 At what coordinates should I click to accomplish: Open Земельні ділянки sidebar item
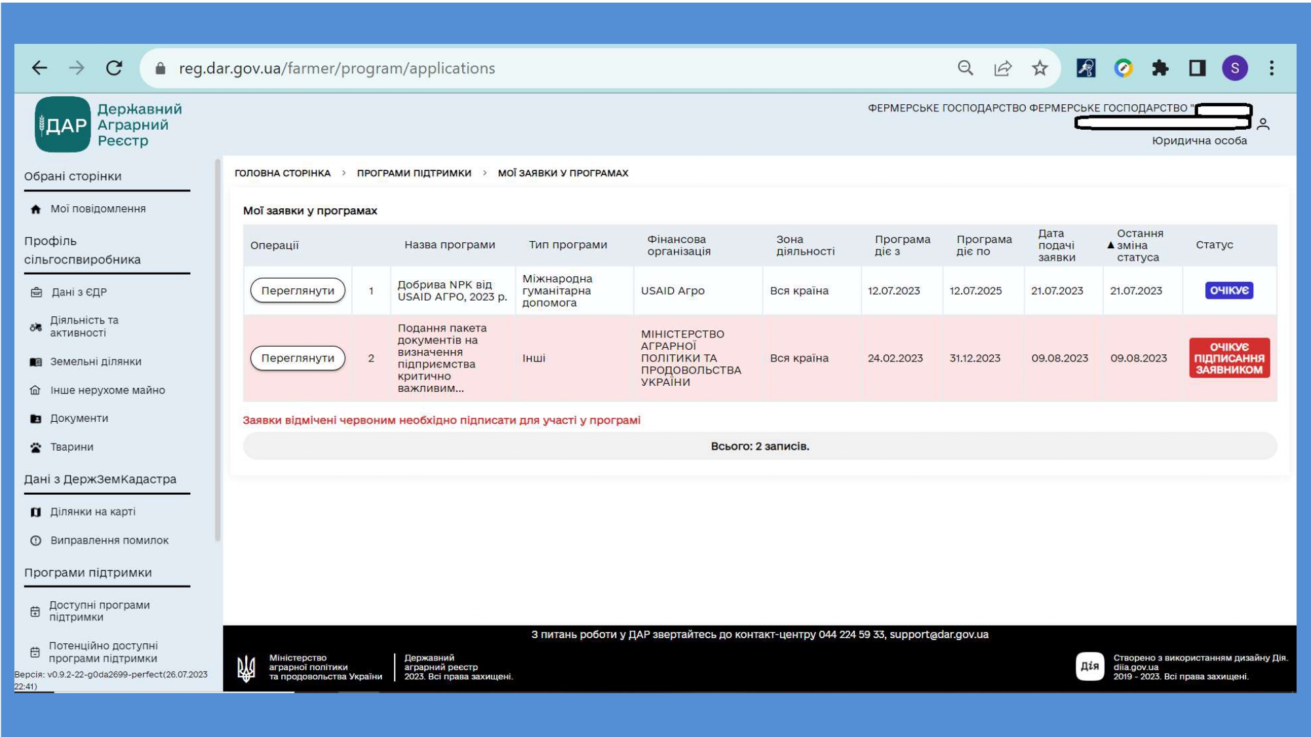tap(96, 362)
